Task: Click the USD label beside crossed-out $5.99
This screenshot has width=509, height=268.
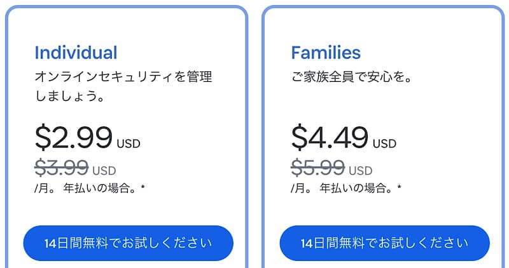Action: [x=361, y=170]
